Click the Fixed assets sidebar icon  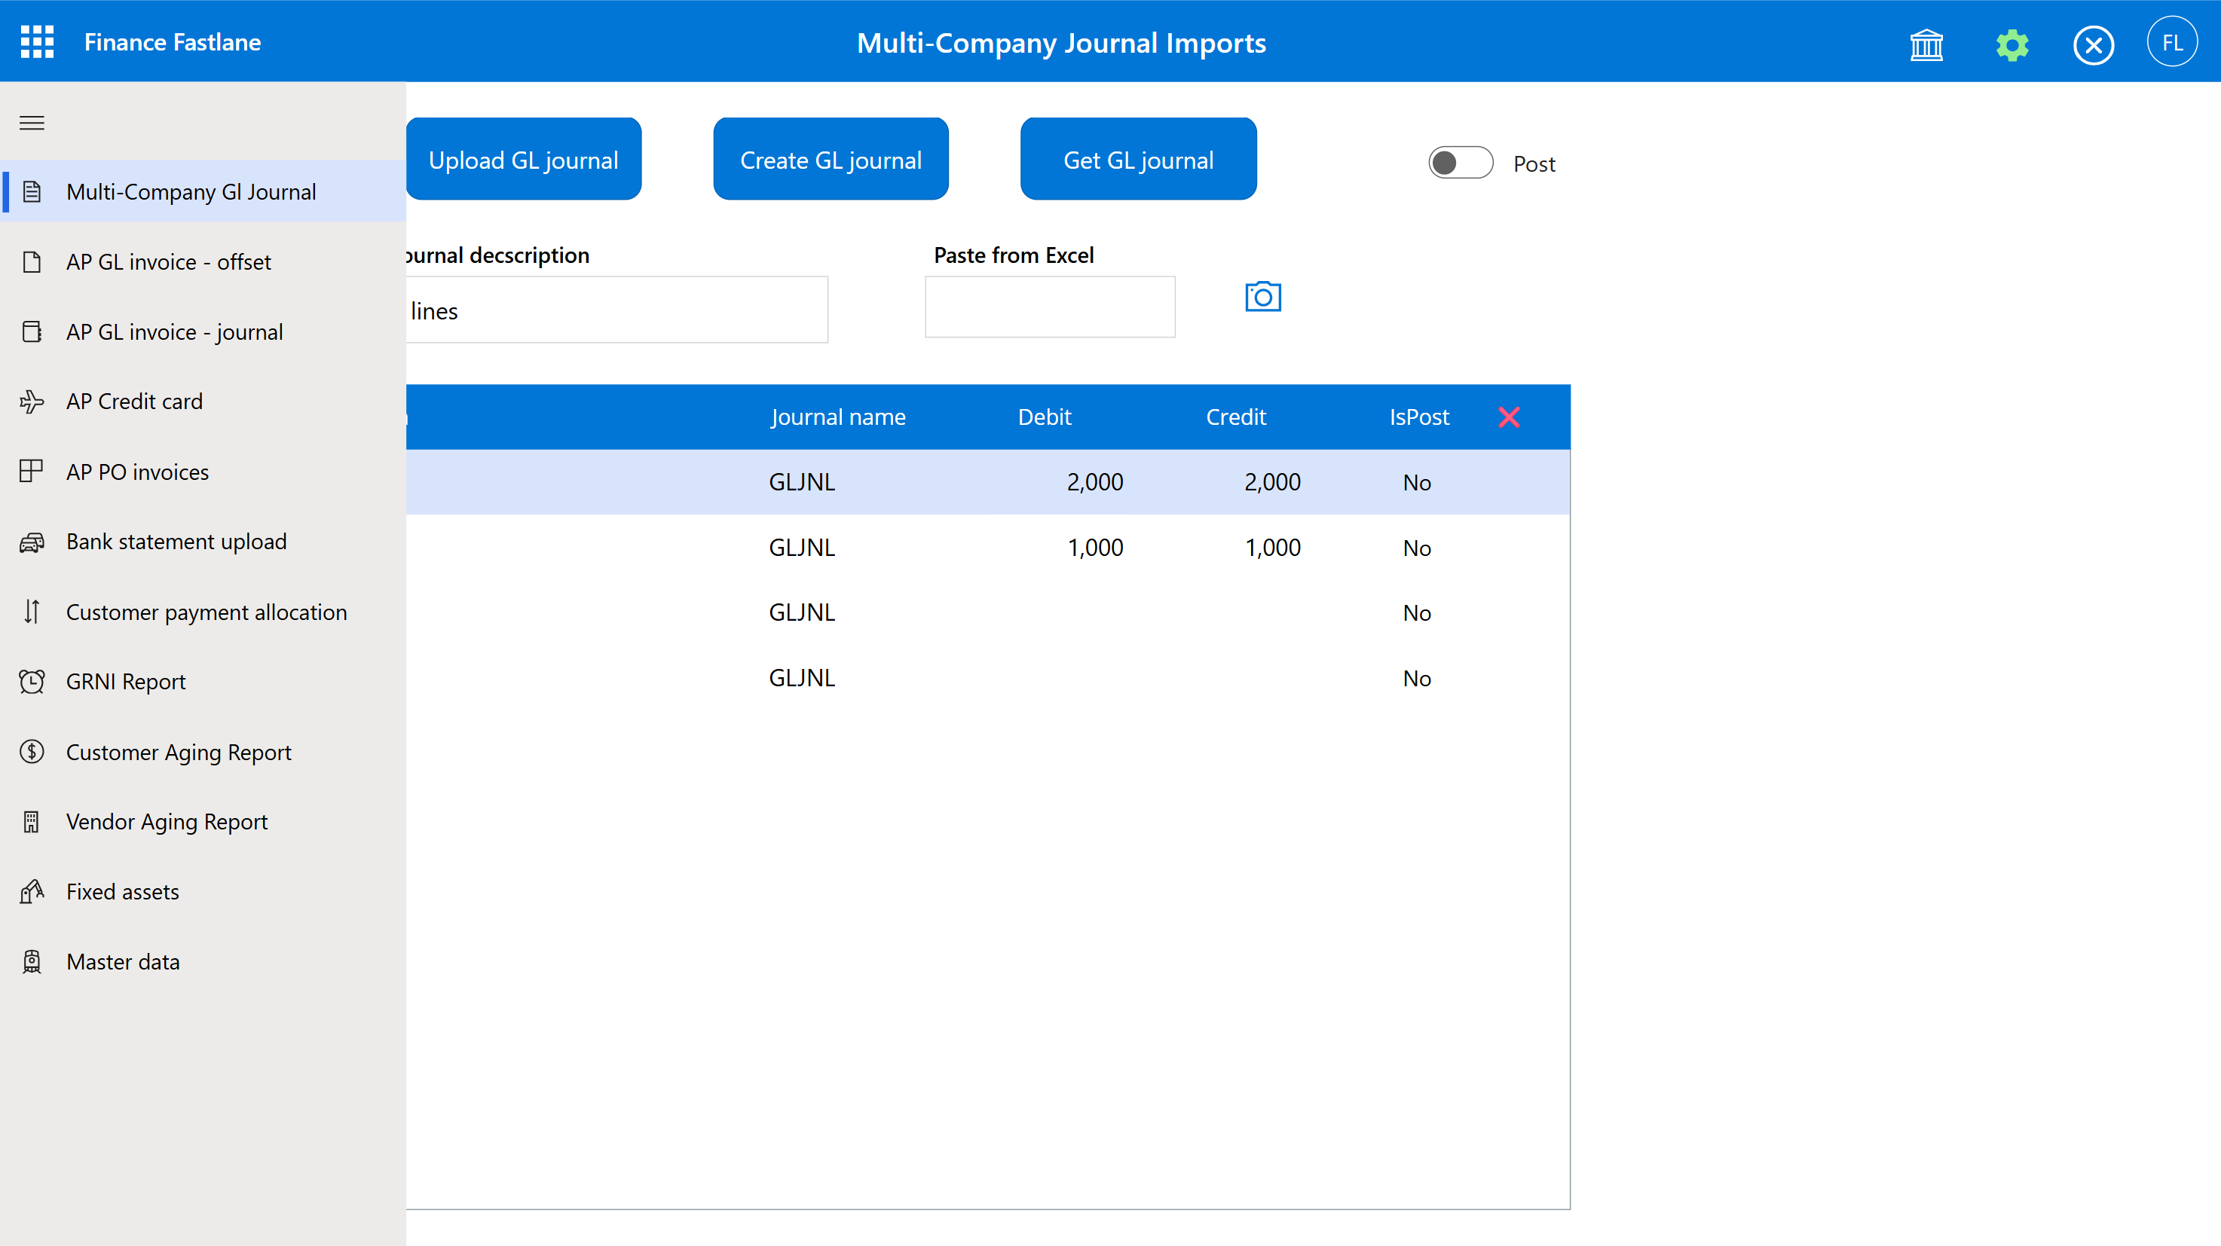tap(32, 892)
